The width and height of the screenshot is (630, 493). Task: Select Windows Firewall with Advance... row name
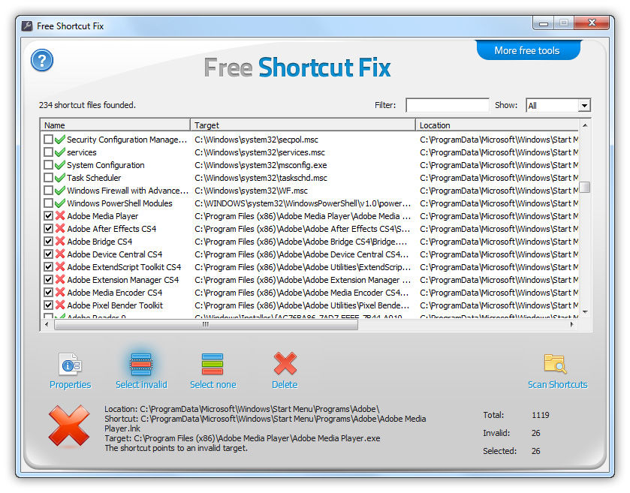[x=128, y=191]
